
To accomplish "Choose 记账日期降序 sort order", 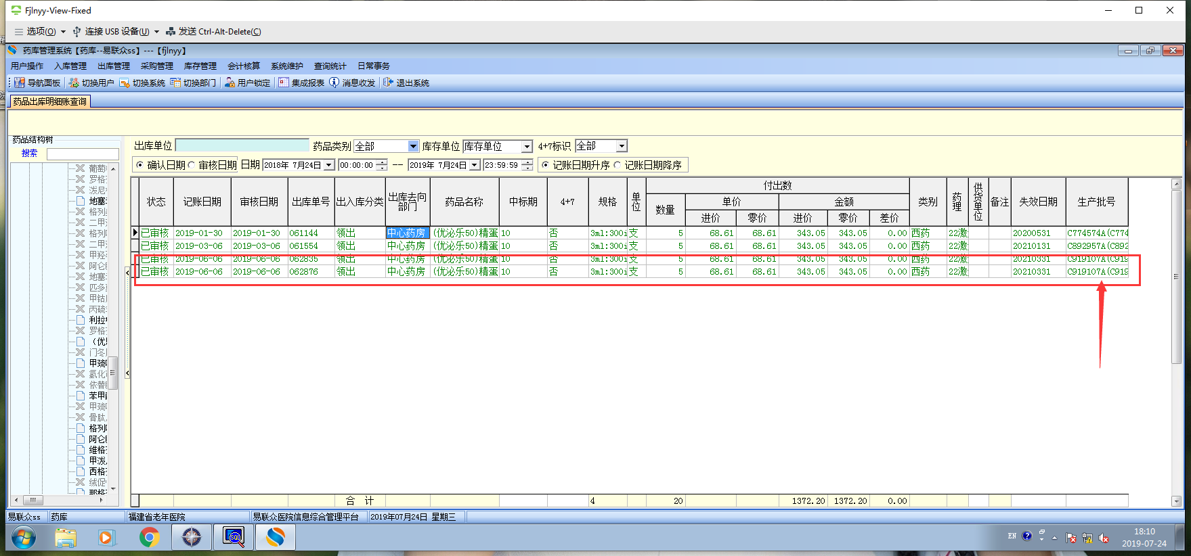I will (618, 165).
